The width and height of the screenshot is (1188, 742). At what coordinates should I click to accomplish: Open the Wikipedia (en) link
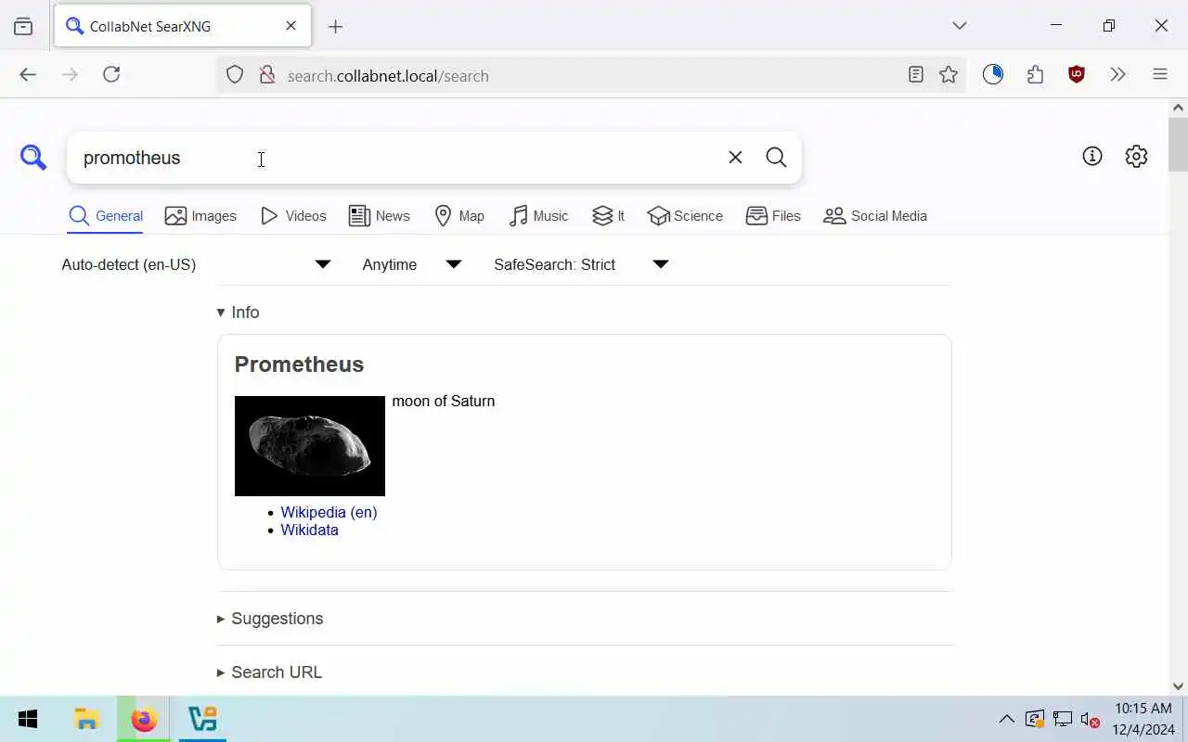pyautogui.click(x=329, y=512)
